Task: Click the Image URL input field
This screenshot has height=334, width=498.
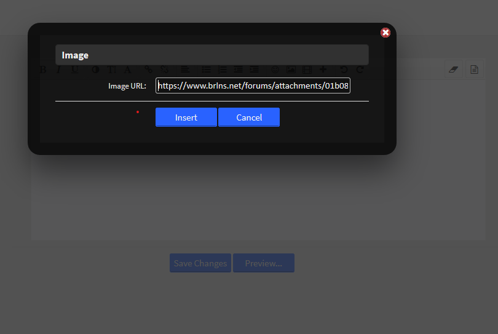Action: tap(253, 85)
